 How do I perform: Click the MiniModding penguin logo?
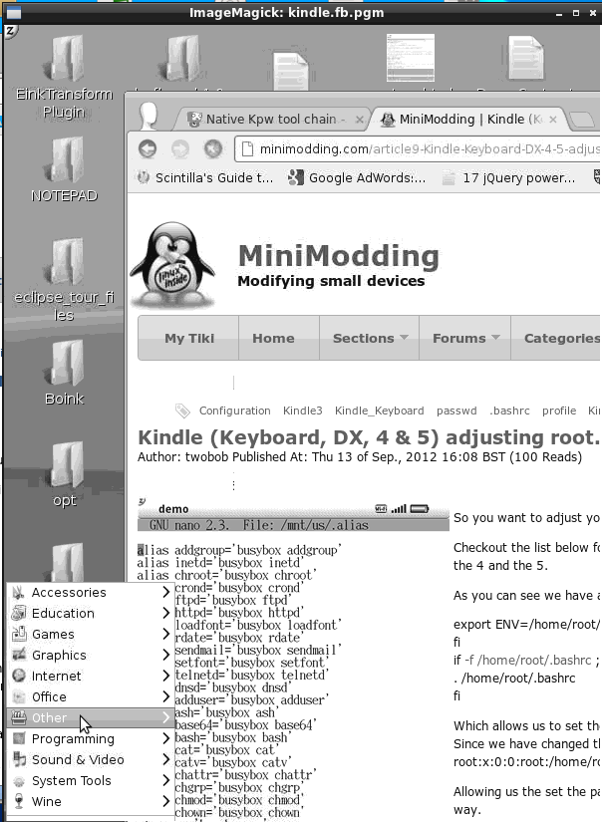coord(172,264)
